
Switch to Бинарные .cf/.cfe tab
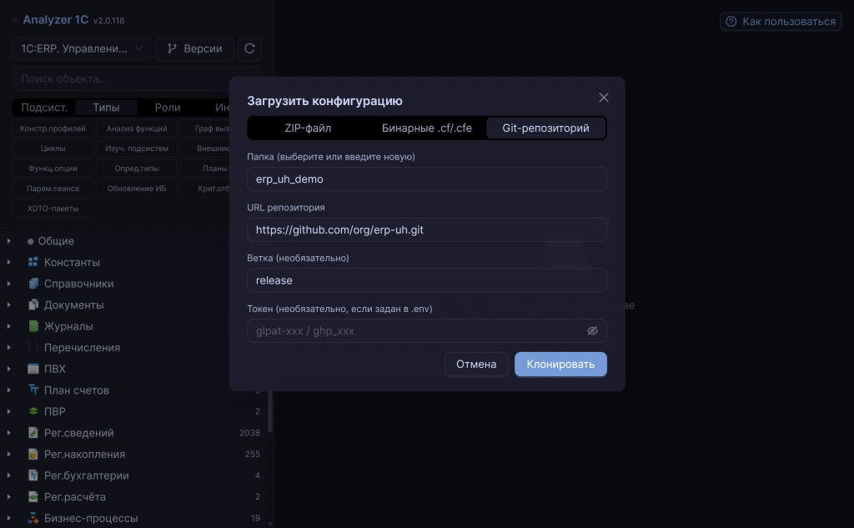(426, 128)
